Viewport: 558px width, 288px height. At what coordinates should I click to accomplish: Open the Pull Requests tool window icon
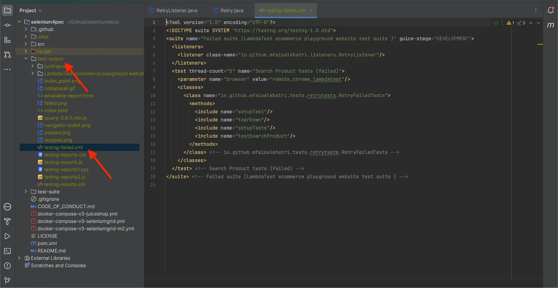[7, 55]
